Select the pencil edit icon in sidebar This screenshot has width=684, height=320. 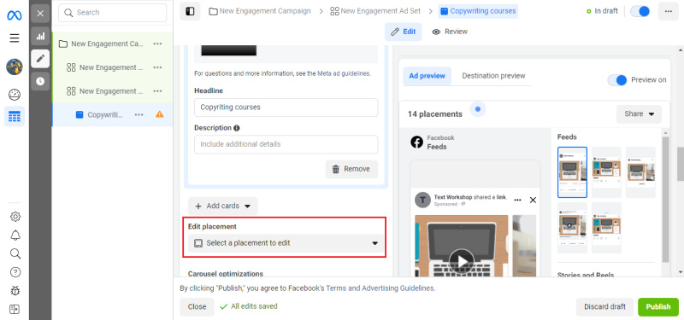coord(40,58)
